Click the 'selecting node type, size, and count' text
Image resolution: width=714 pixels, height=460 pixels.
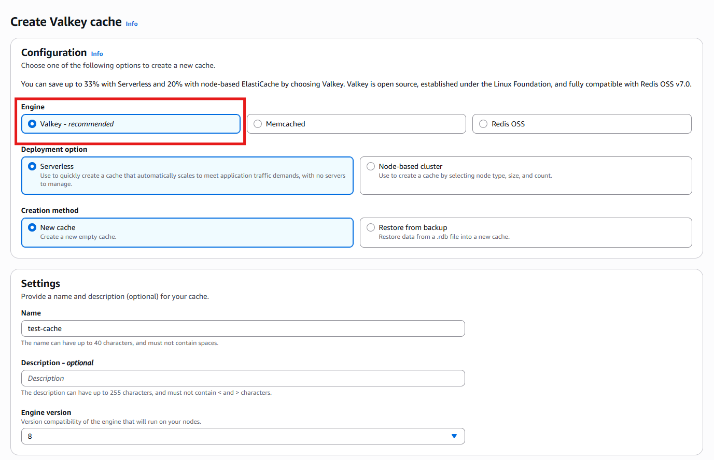(x=466, y=176)
